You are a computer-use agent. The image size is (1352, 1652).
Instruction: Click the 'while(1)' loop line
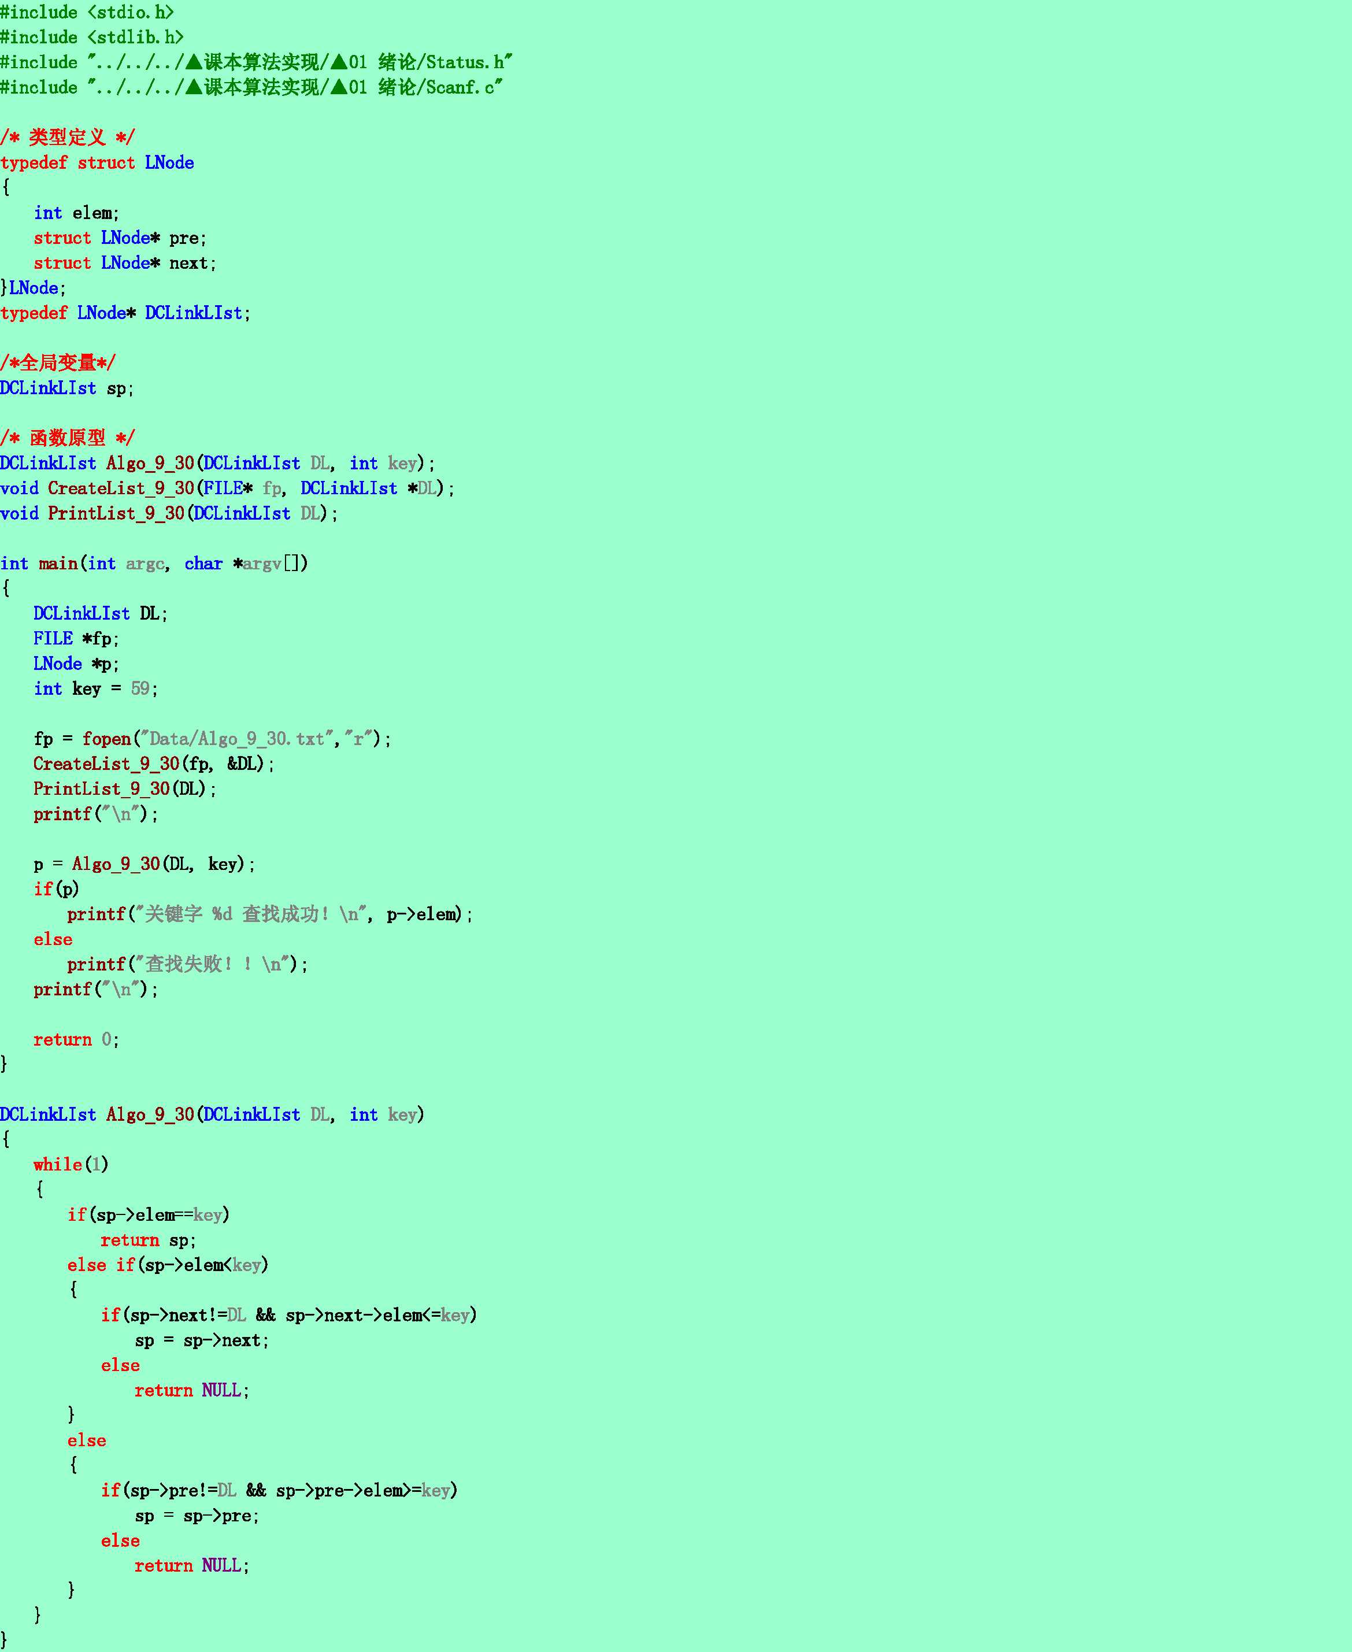(x=70, y=1165)
